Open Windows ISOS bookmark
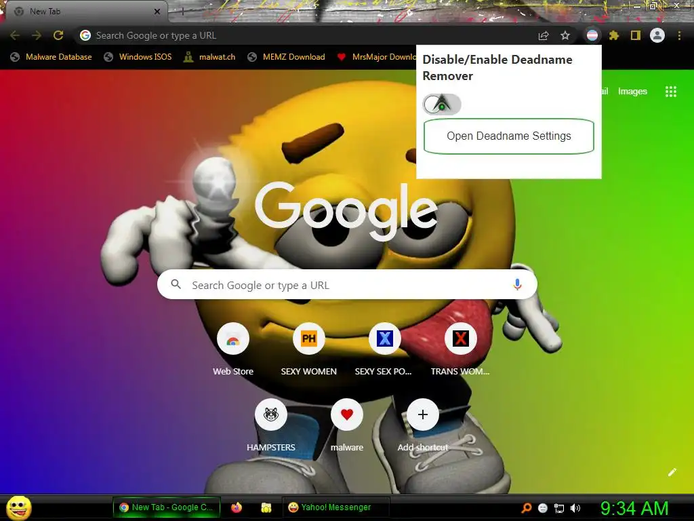 coord(138,57)
